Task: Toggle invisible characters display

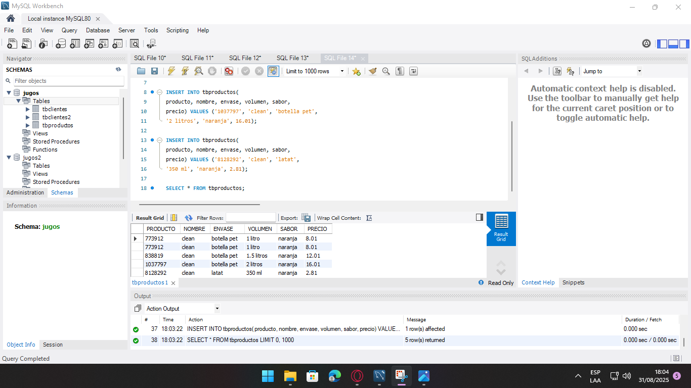Action: pos(400,71)
